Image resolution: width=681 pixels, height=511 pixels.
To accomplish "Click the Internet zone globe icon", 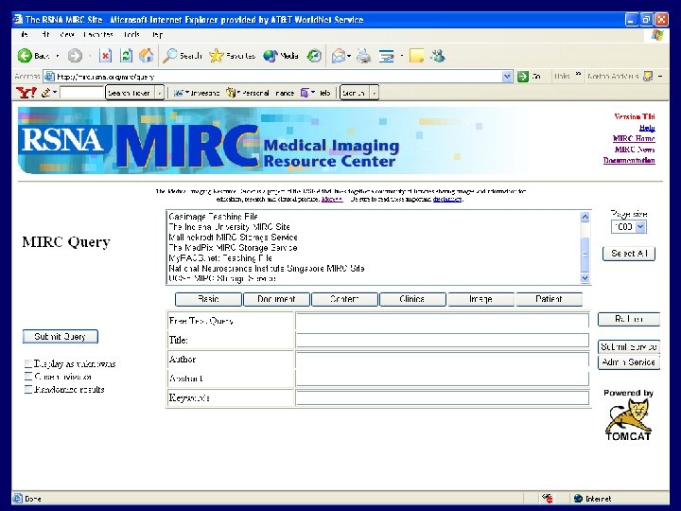I will click(x=578, y=499).
